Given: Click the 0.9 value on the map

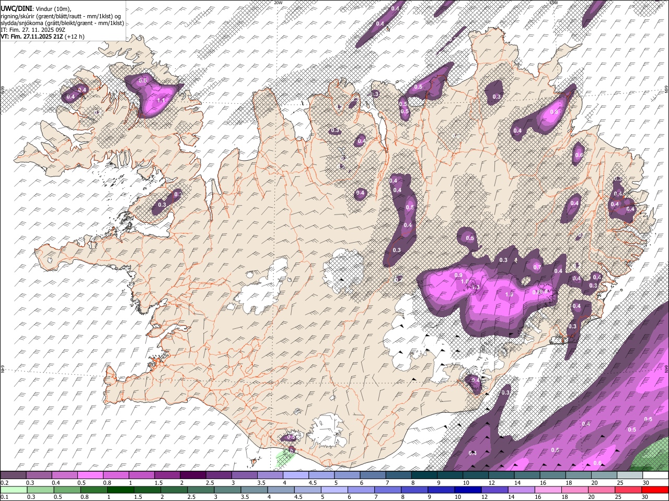Looking at the screenshot, I should point(458,275).
